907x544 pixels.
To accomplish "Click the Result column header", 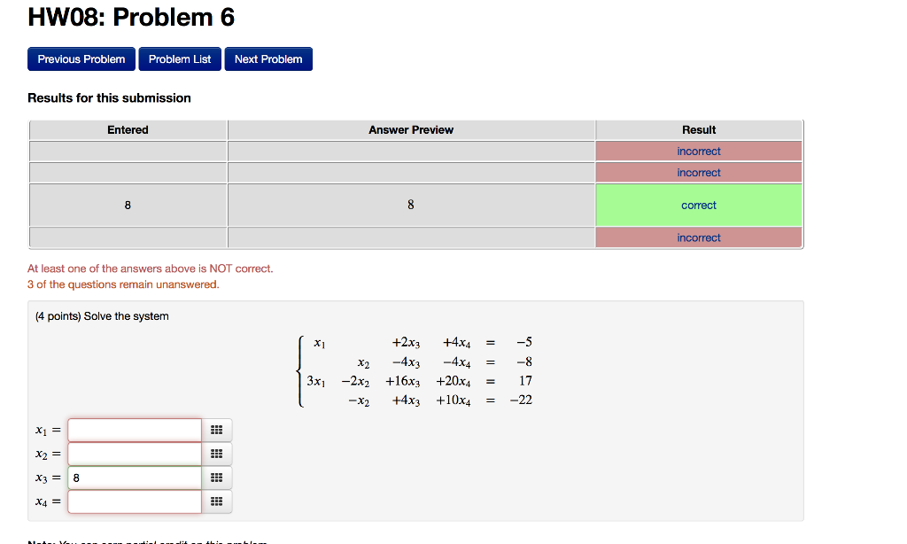I will click(x=698, y=129).
